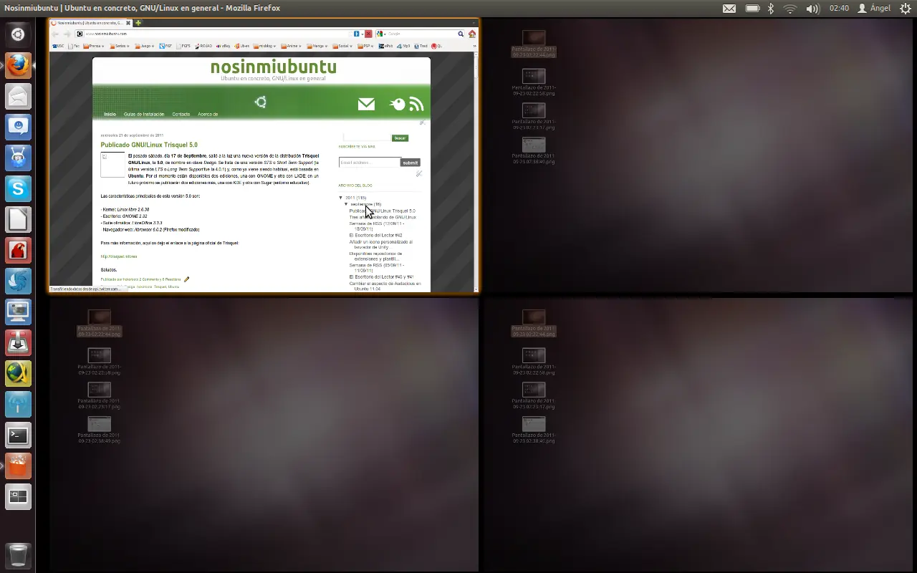
Task: Open the battery indicator in top panel
Action: click(x=752, y=9)
